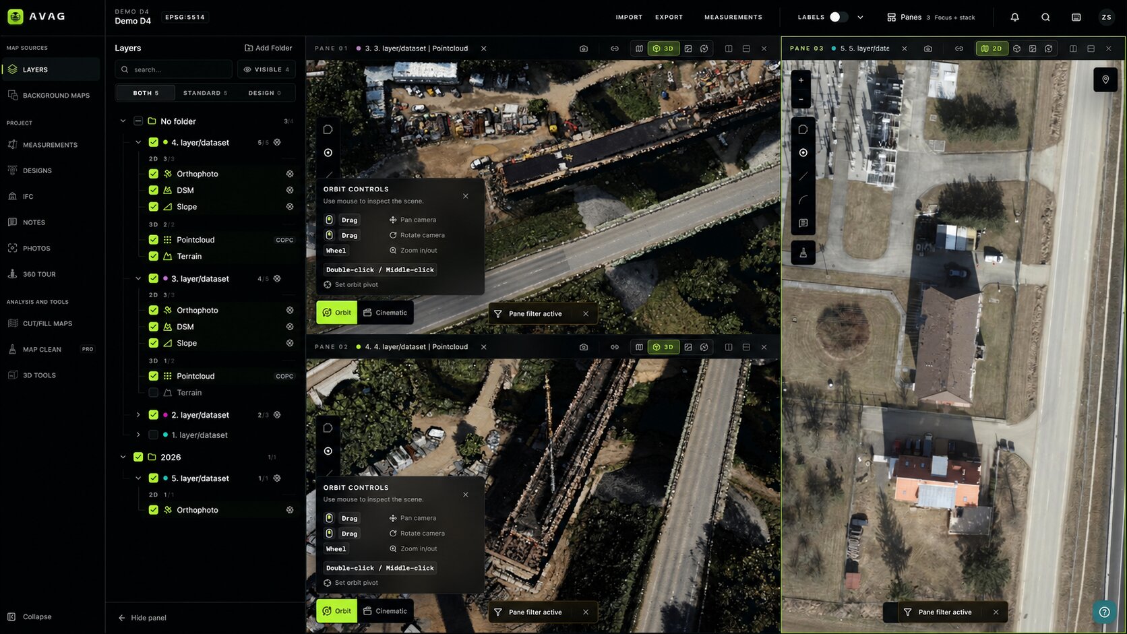
Task: Switch to the Standard layers tab
Action: tap(205, 93)
